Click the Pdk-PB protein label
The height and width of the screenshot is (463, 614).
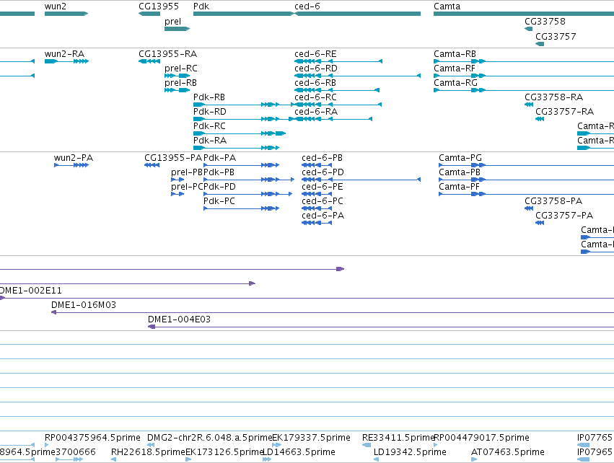click(219, 172)
